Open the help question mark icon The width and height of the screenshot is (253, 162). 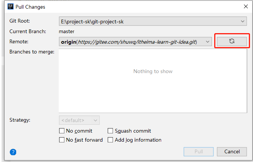pyautogui.click(x=13, y=152)
